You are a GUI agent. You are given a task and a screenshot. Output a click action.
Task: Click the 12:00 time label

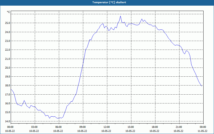coord(107,127)
